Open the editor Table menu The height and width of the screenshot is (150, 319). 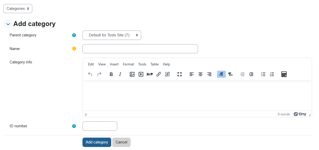click(155, 64)
